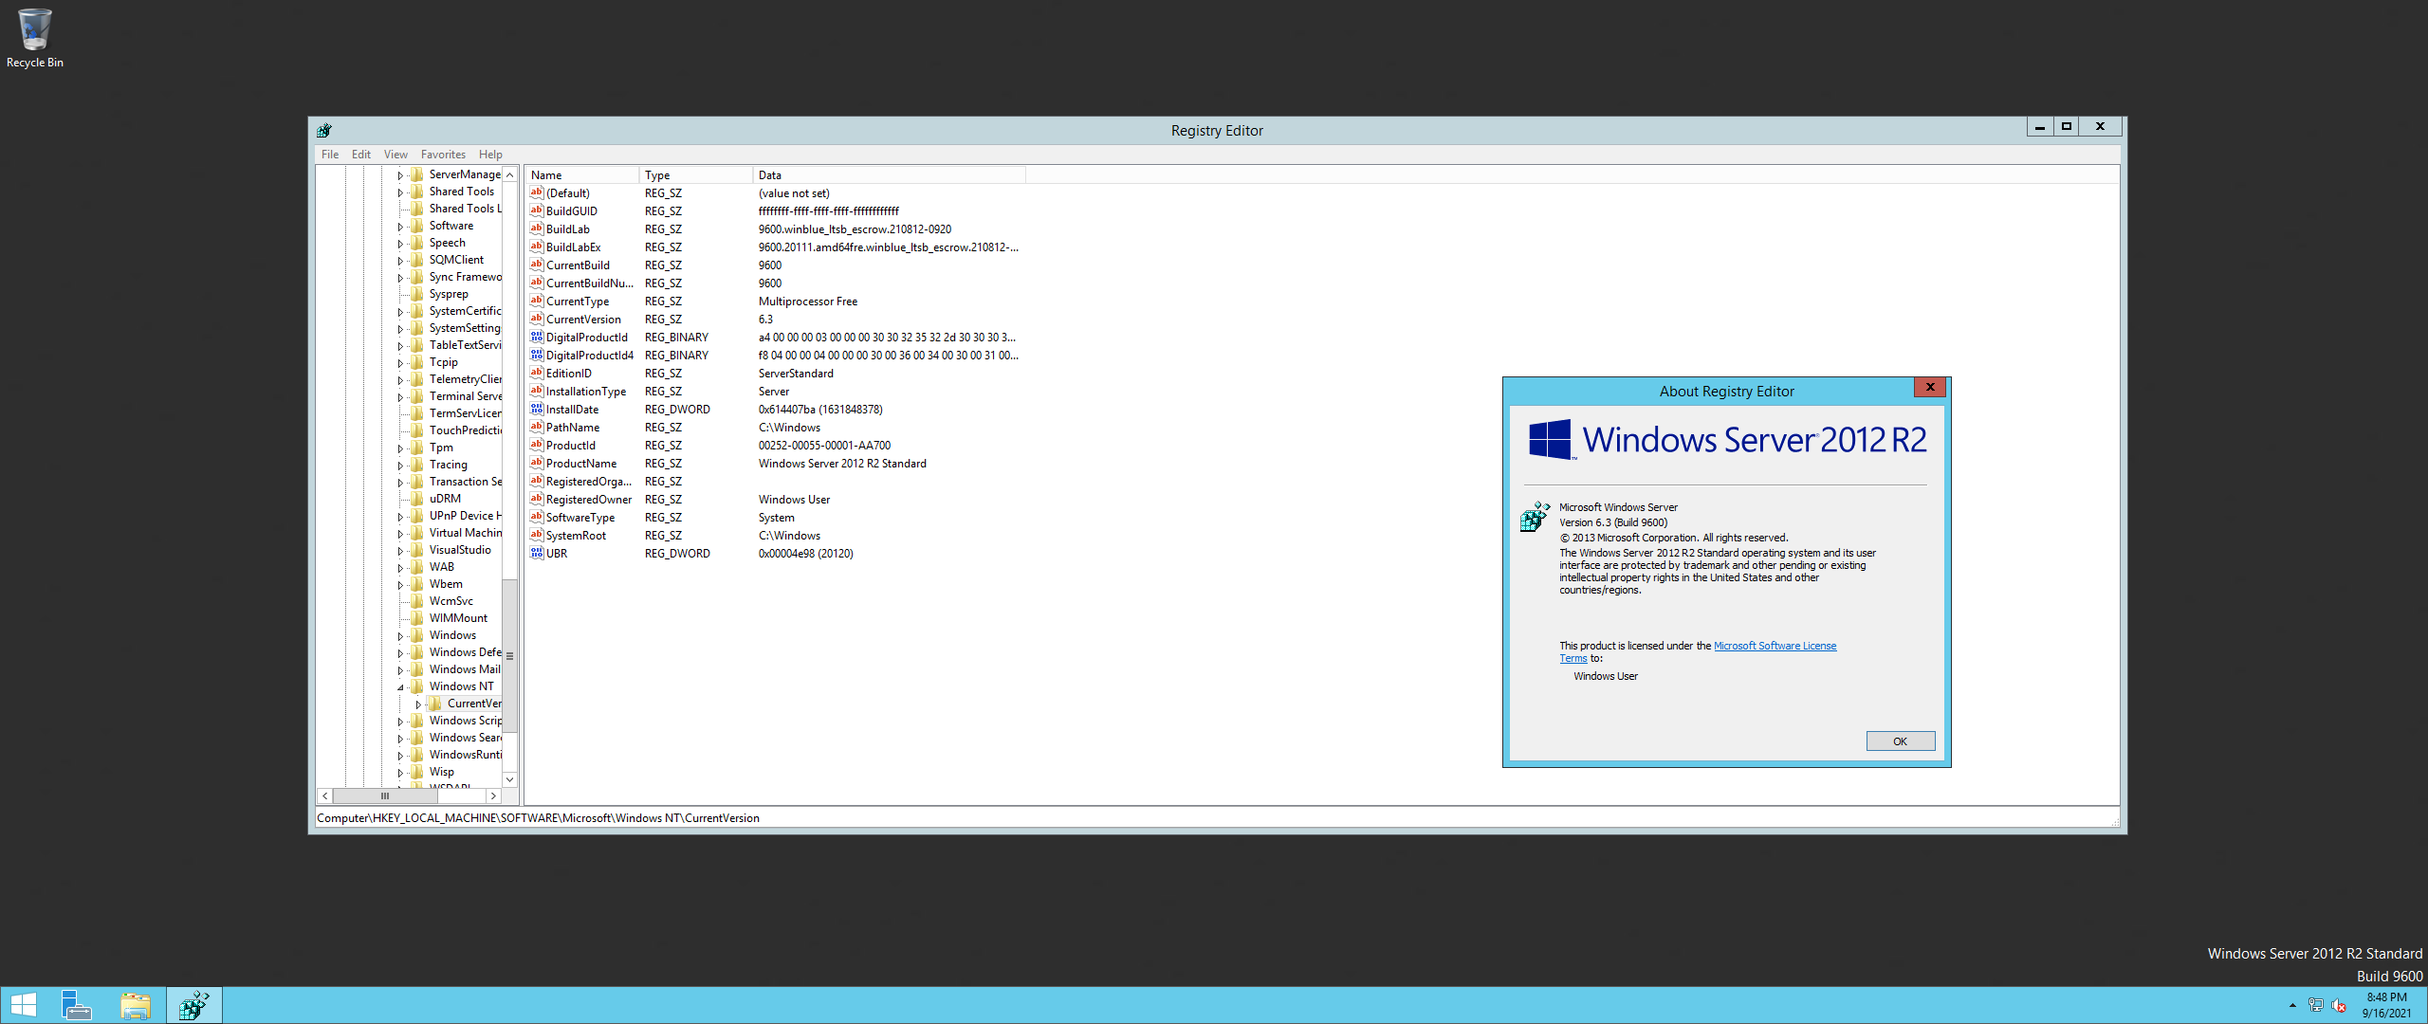The height and width of the screenshot is (1024, 2428).
Task: Click the DigitalProductId4 binary icon
Action: click(537, 355)
